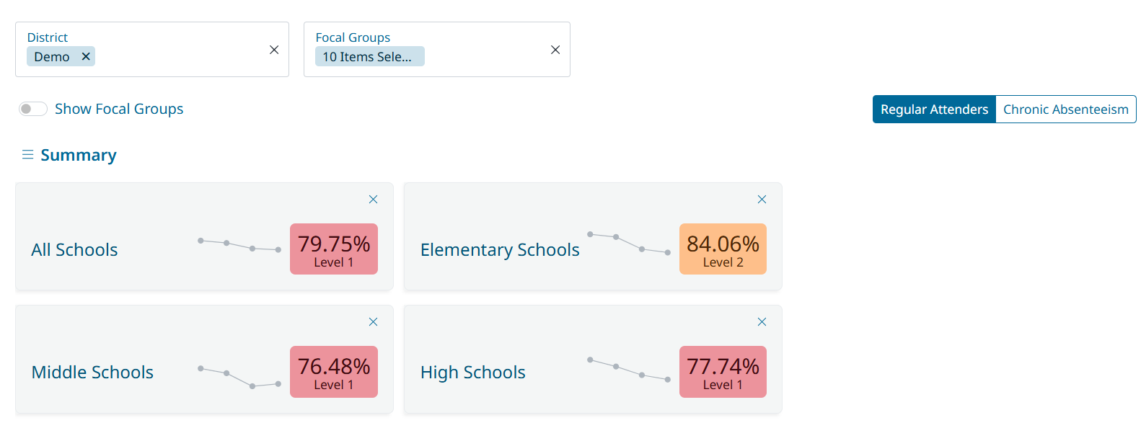Close the All Schools card
This screenshot has height=441, width=1141.
pyautogui.click(x=373, y=200)
